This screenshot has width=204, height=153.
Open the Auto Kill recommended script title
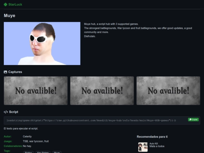click(x=154, y=144)
